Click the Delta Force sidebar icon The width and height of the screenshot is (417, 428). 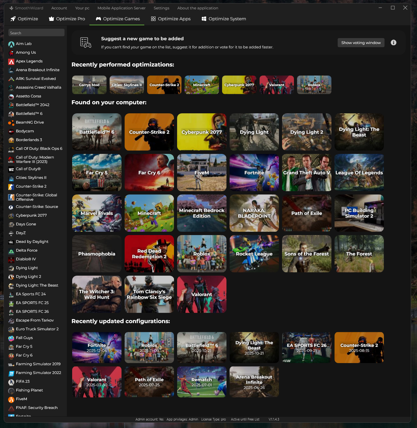[x=11, y=251]
